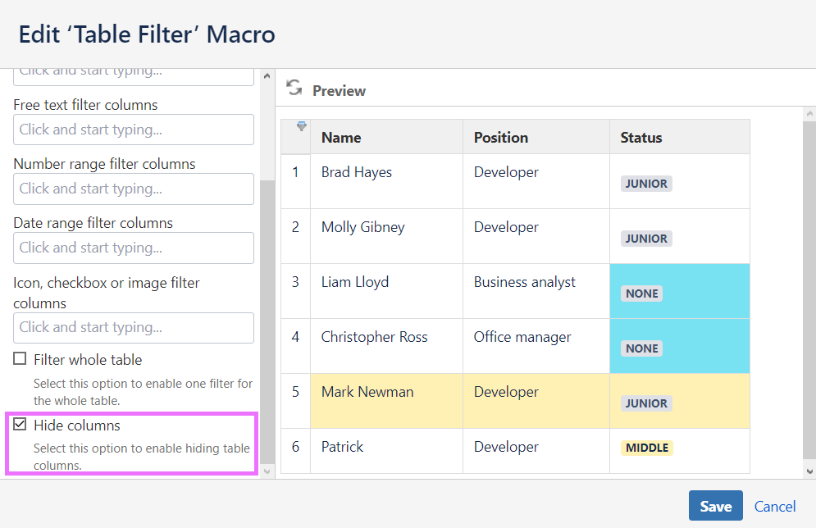Screen dimensions: 816x528
Task: Select the Mark Newman highlighted row cell
Action: point(367,392)
